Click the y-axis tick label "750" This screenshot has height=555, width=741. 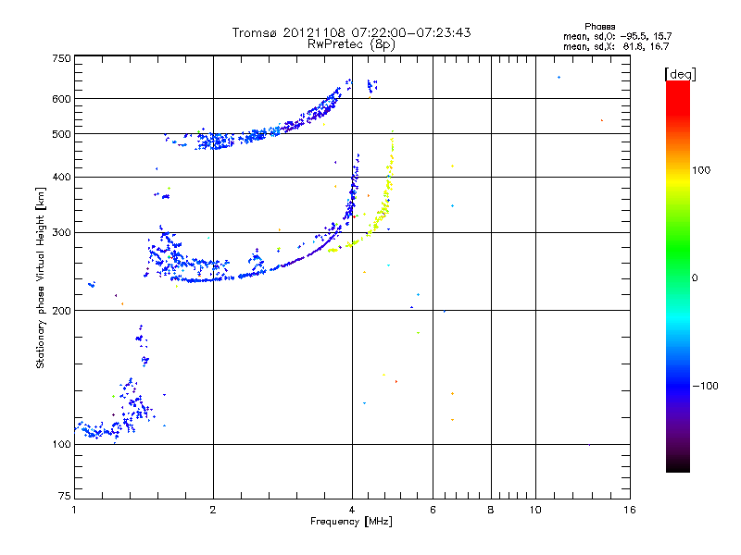click(x=61, y=58)
